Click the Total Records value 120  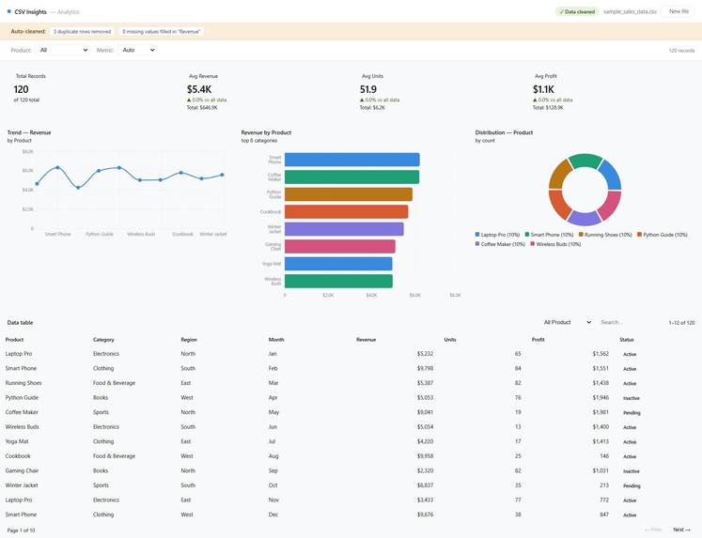pos(21,89)
